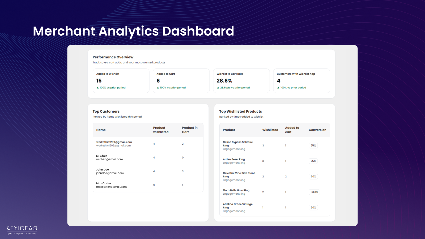Click the workethic1209@gmail.com customer name
The image size is (425, 239).
114,142
